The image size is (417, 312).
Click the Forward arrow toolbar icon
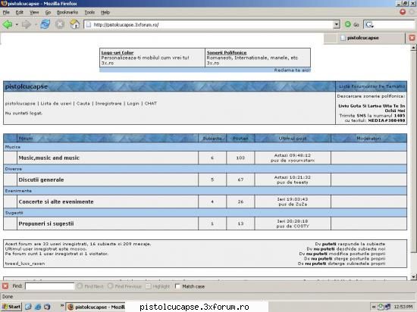point(27,24)
